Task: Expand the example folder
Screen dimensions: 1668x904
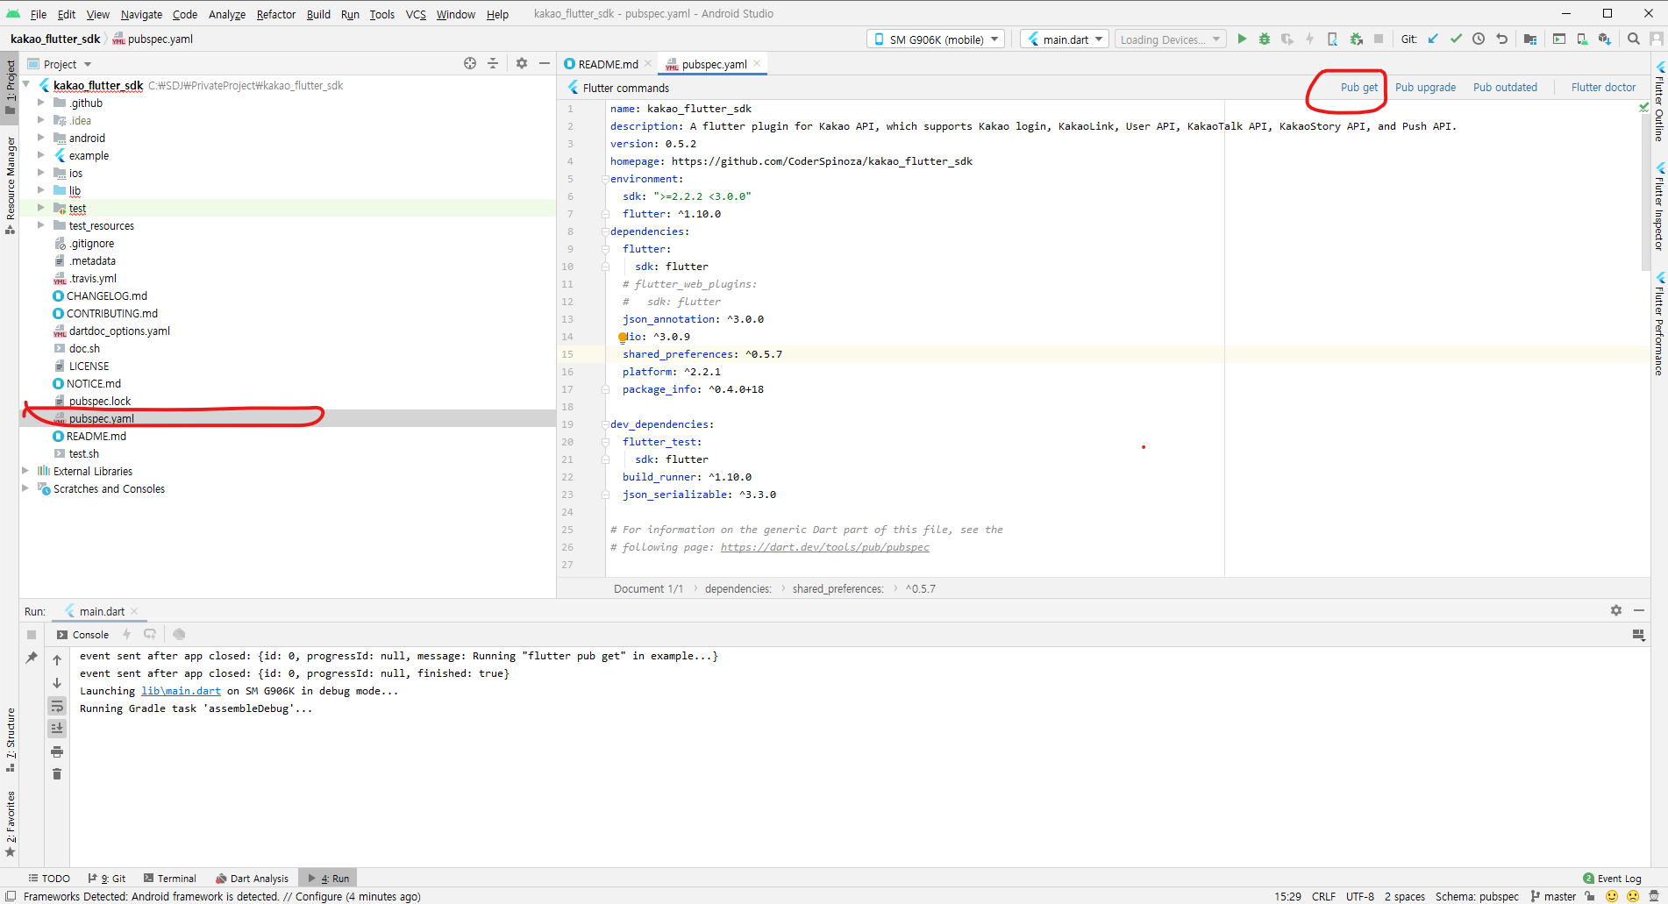Action: (40, 155)
